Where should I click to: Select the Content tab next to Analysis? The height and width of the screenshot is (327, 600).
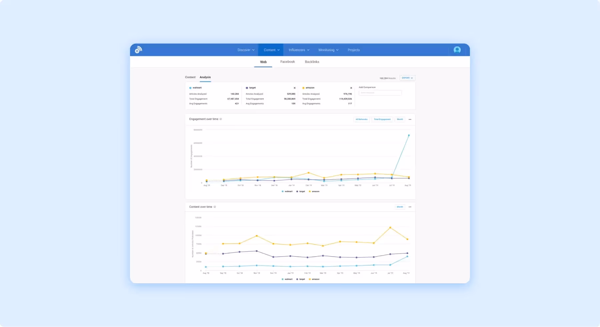point(190,77)
